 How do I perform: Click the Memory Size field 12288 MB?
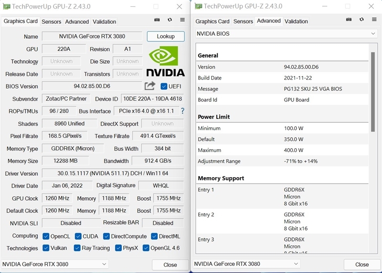point(65,161)
